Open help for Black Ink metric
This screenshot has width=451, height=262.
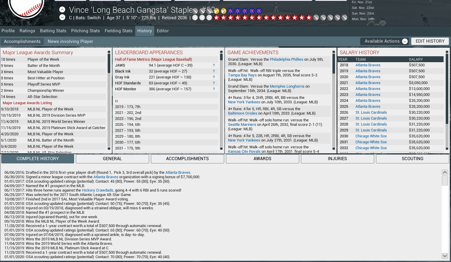213,71
